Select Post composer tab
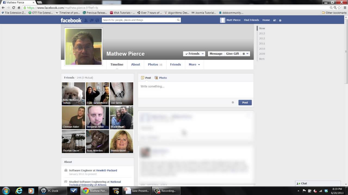This screenshot has height=195, width=348. coord(146,78)
